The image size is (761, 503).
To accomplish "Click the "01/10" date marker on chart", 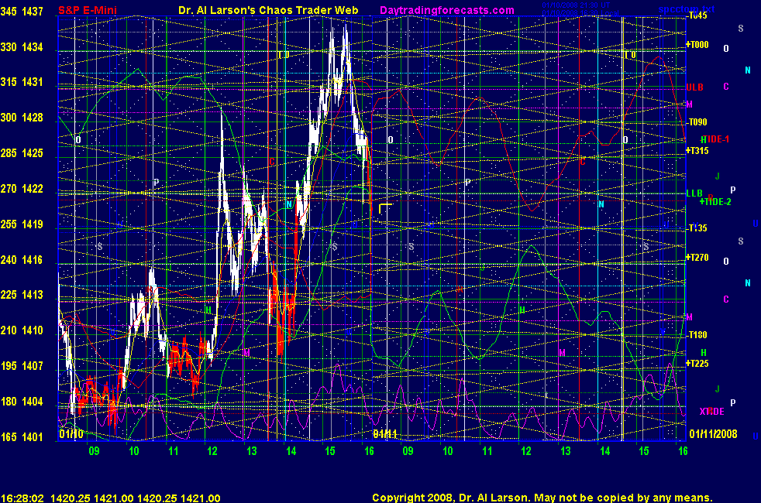I will [x=71, y=433].
